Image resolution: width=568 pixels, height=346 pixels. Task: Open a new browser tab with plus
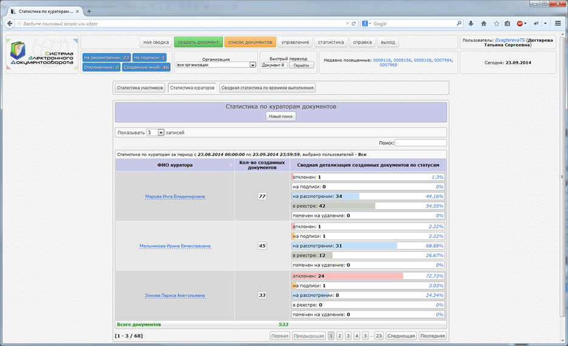[x=89, y=11]
